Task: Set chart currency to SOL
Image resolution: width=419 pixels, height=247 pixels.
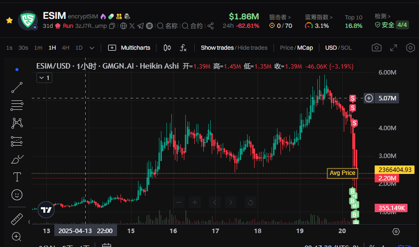Action: [346, 48]
